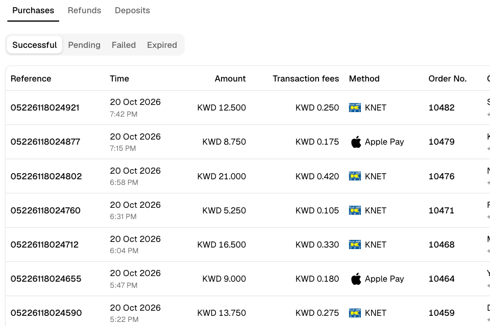Select order number 10459
490x326 pixels.
pos(441,313)
